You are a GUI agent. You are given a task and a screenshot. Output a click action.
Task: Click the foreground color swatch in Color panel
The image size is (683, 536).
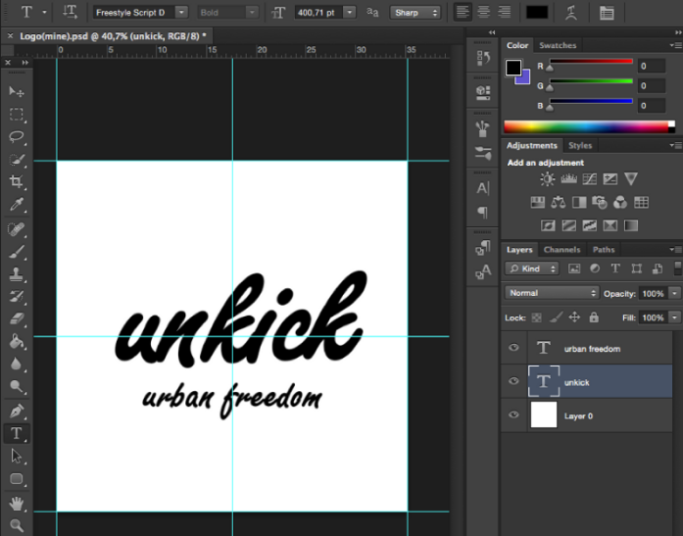coord(513,68)
